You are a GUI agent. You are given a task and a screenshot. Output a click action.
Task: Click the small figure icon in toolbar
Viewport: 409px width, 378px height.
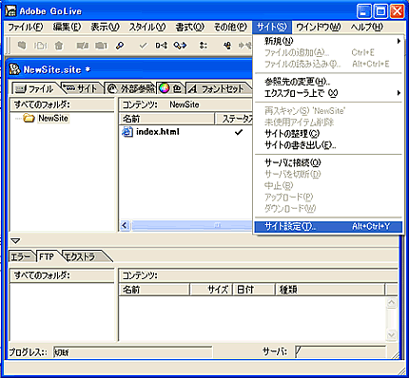pos(227,46)
